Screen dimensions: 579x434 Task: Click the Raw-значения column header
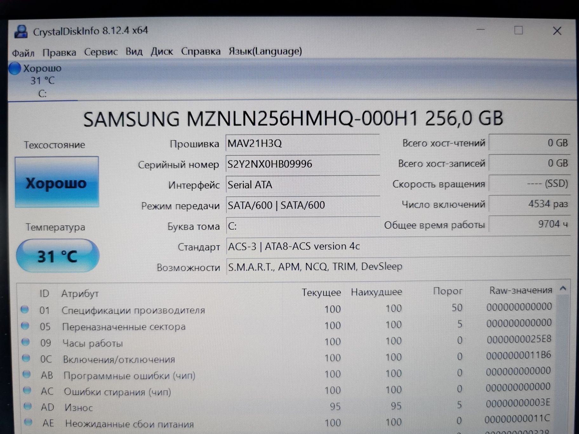coord(521,290)
